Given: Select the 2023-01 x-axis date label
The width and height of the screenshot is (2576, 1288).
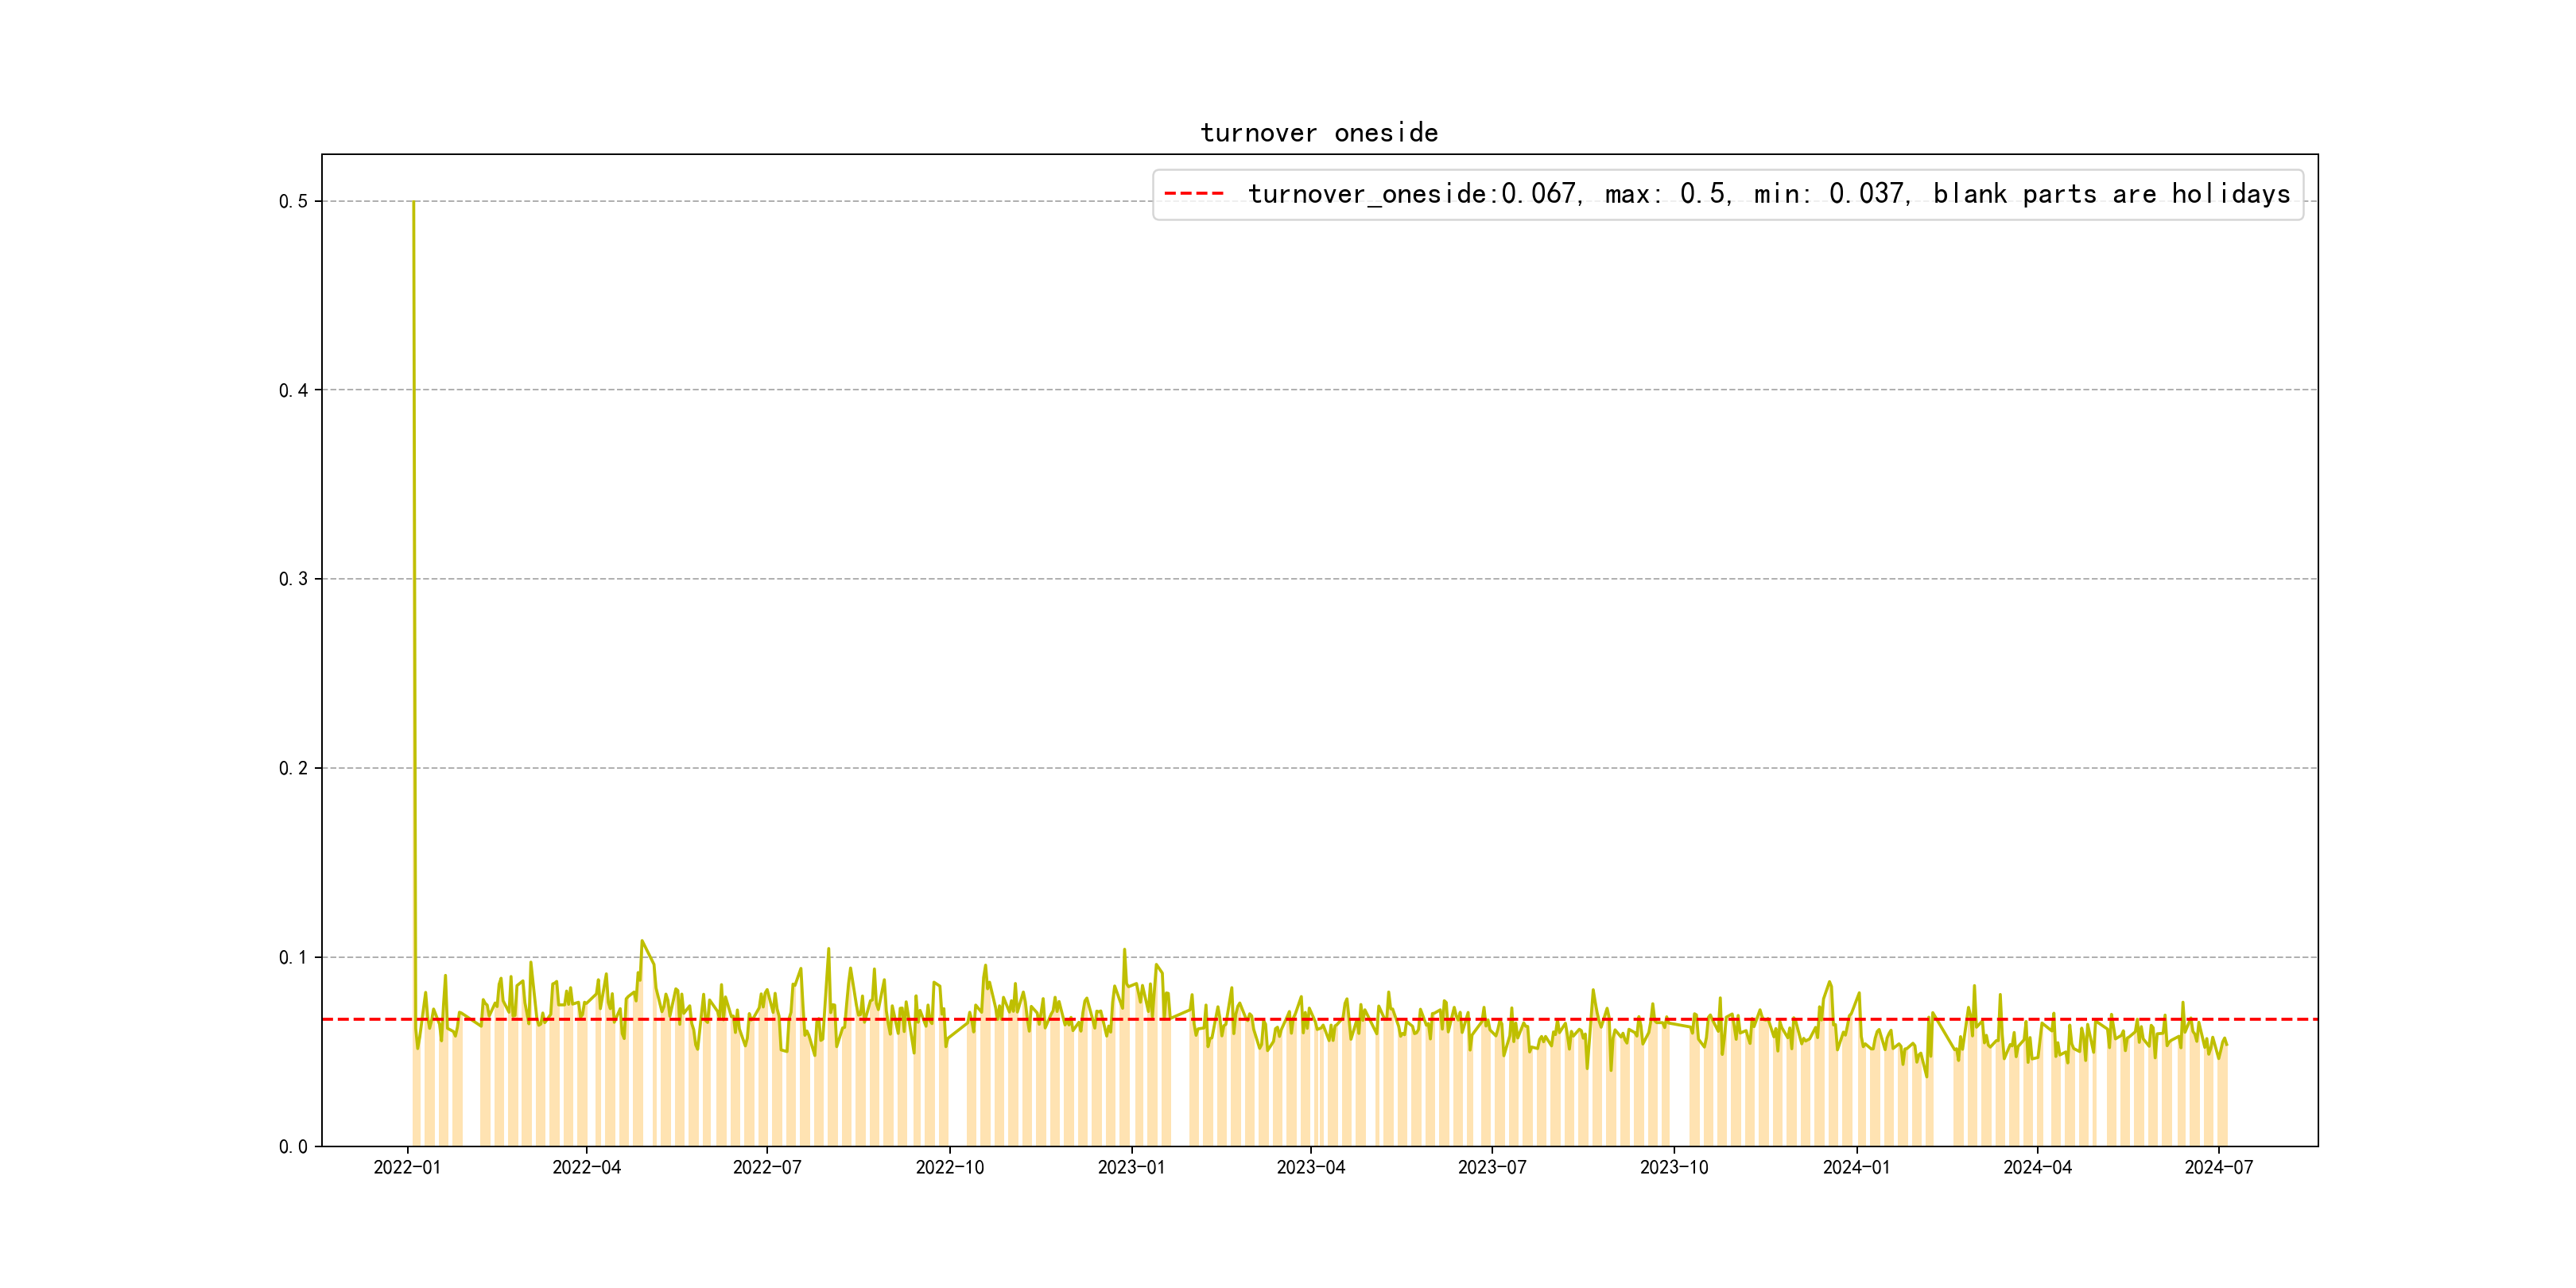Looking at the screenshot, I should [x=1132, y=1168].
